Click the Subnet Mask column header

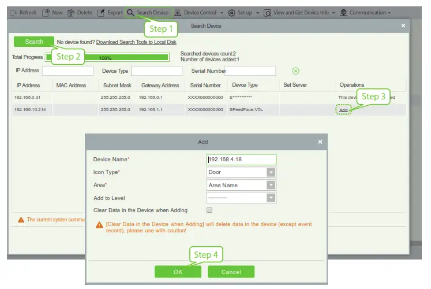pos(117,86)
